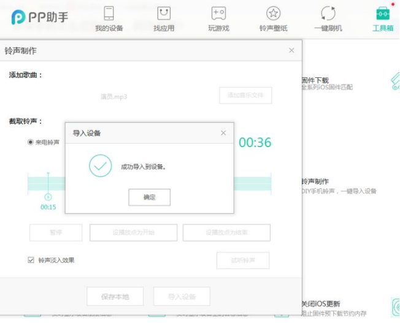
Task: Select the 铃声壁纸 star icon
Action: point(273,13)
